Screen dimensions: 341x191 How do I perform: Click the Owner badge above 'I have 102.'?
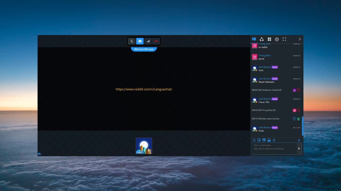(275, 99)
